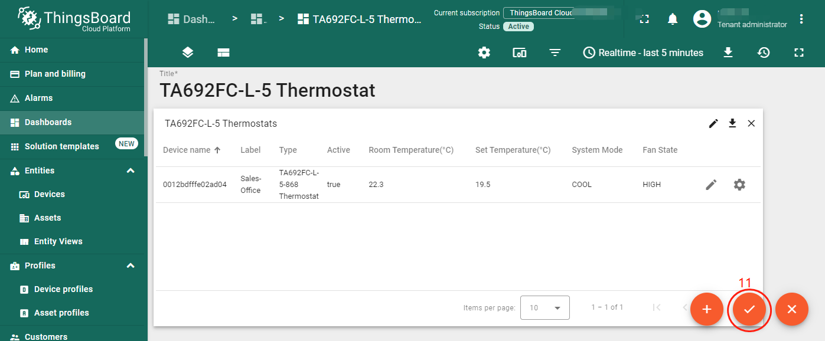Open Realtime - last 5 minutes timewindow
825x341 pixels.
pyautogui.click(x=644, y=53)
